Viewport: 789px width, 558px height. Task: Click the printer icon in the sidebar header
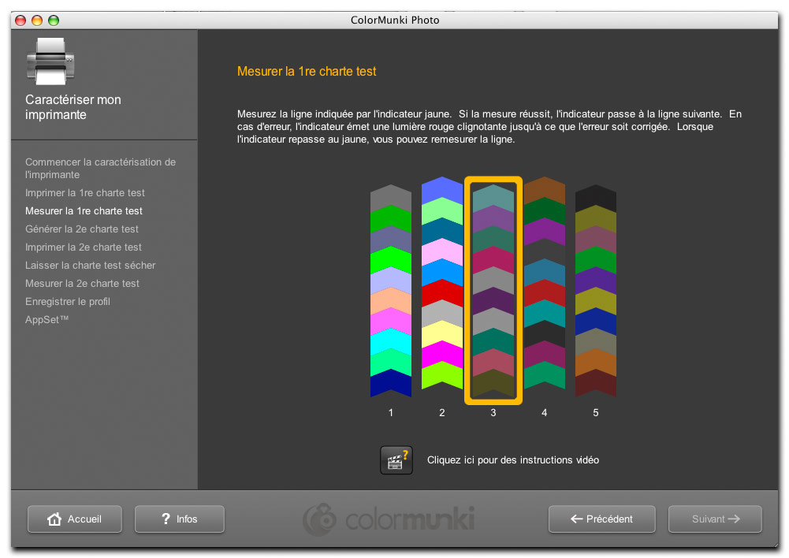50,61
